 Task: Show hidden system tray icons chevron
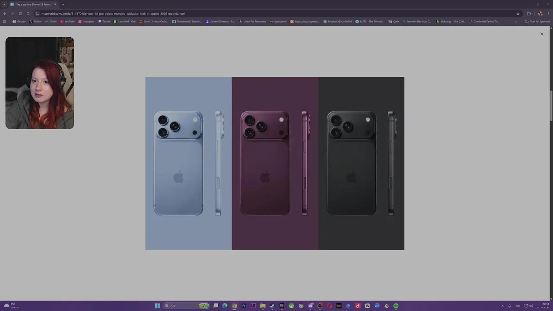[502, 306]
